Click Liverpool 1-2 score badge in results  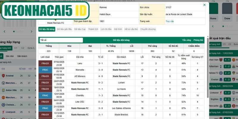pyautogui.click(x=227, y=93)
